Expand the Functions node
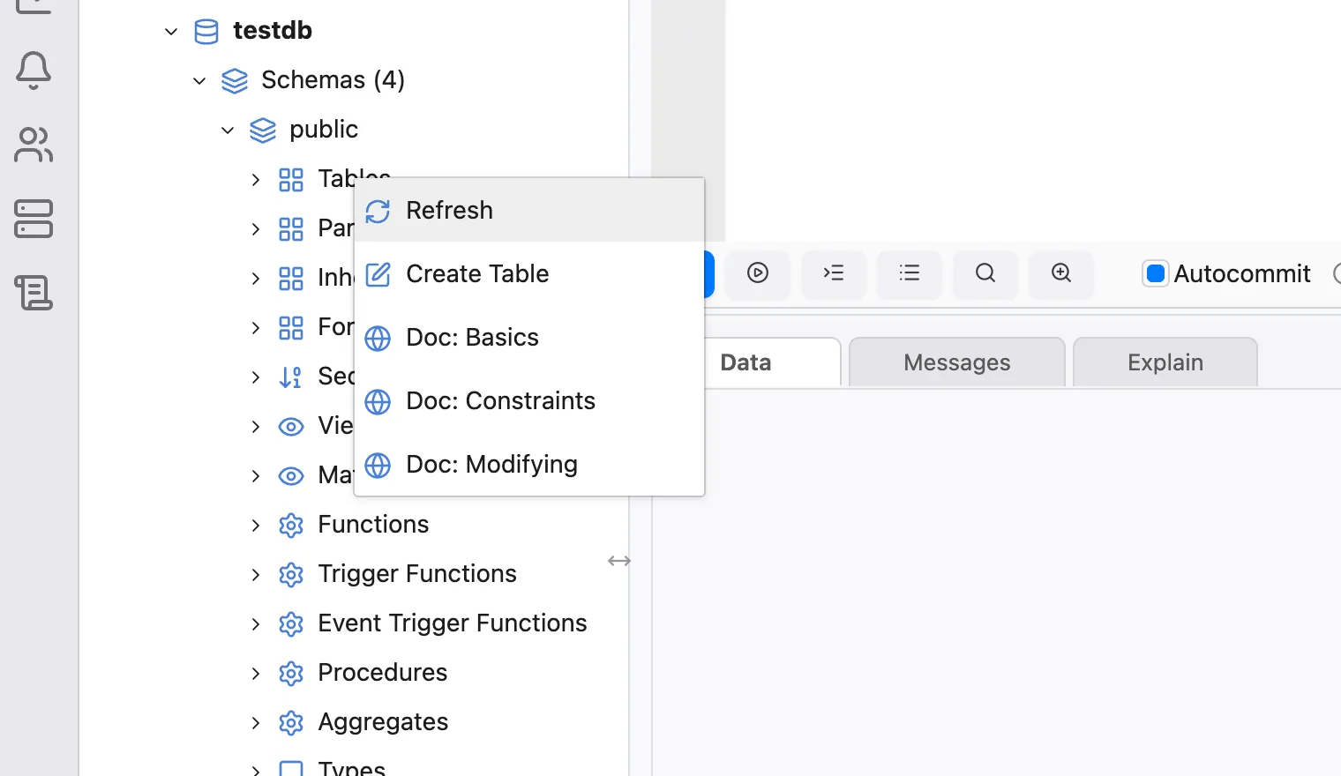The image size is (1341, 776). tap(256, 526)
